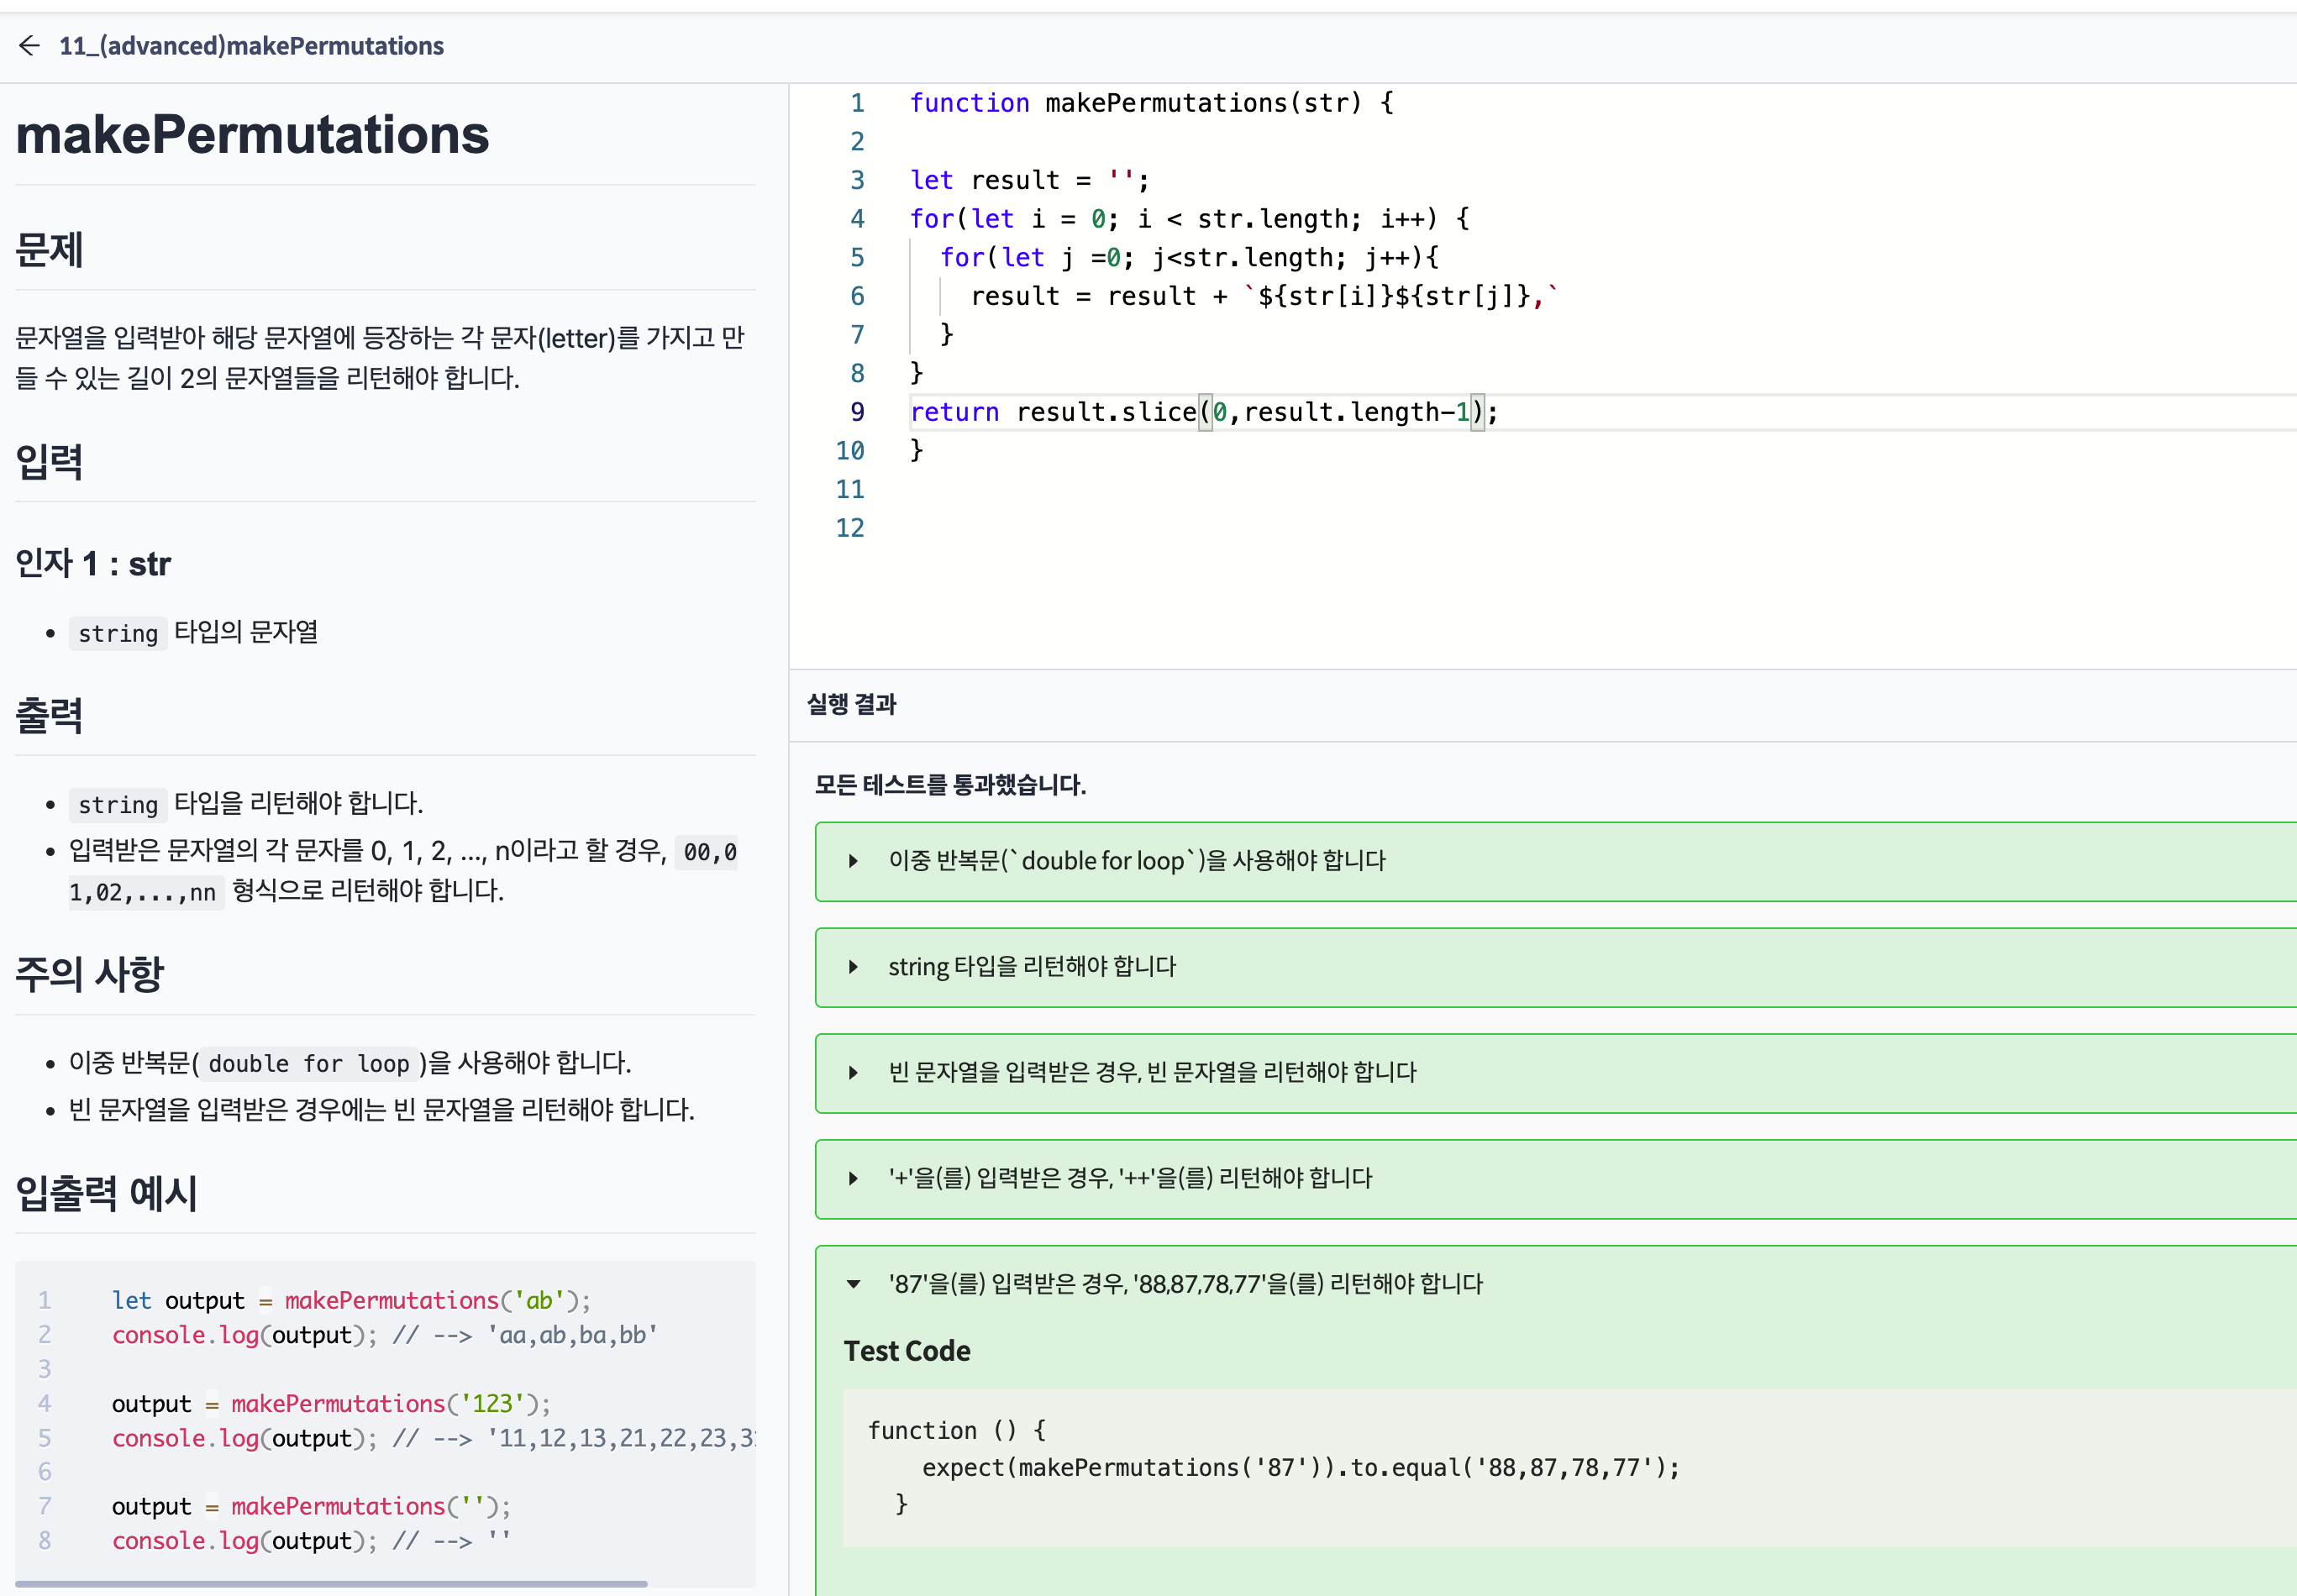
Task: Click the '입력' section heading
Action: [x=49, y=462]
